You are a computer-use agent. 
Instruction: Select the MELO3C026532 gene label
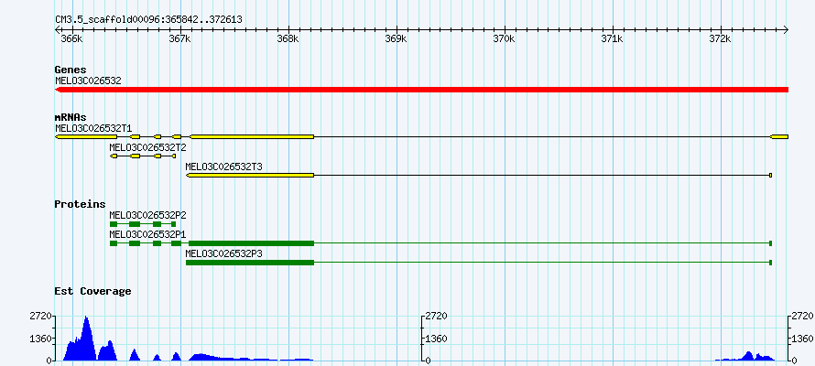pos(88,81)
